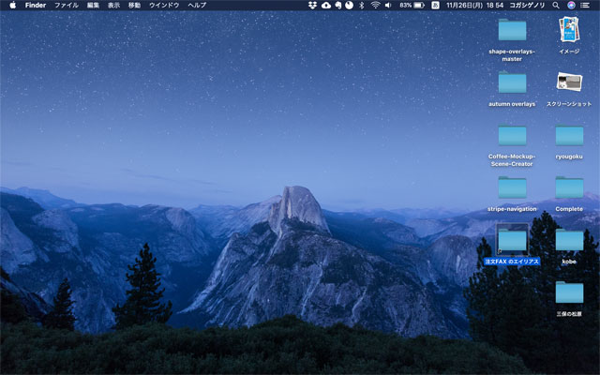
Task: Select the kobe folder
Action: click(569, 240)
